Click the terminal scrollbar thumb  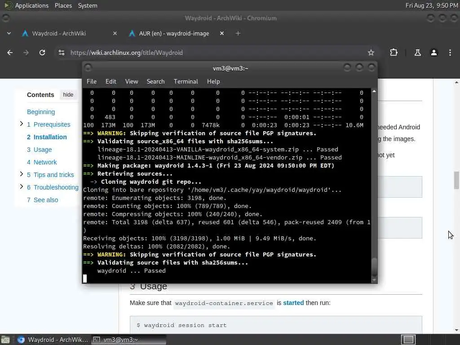tap(374, 267)
